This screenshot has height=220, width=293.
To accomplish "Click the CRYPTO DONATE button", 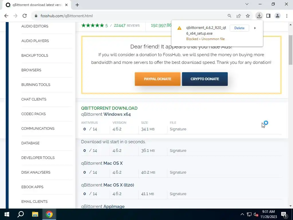I will tap(205, 79).
